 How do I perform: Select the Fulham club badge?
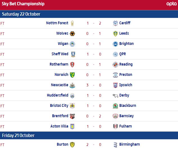coord(115,126)
